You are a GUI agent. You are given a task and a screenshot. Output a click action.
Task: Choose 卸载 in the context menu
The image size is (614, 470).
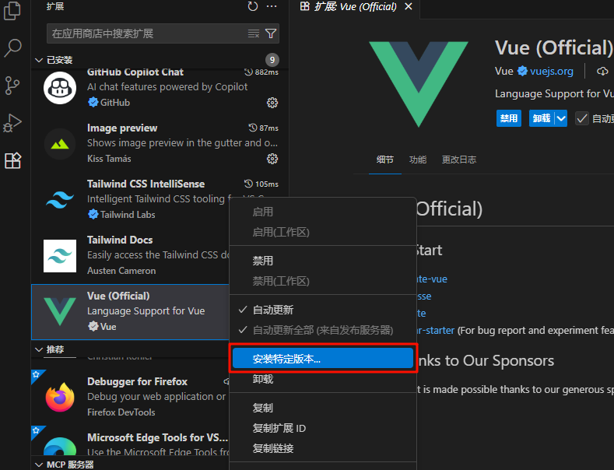point(323,379)
